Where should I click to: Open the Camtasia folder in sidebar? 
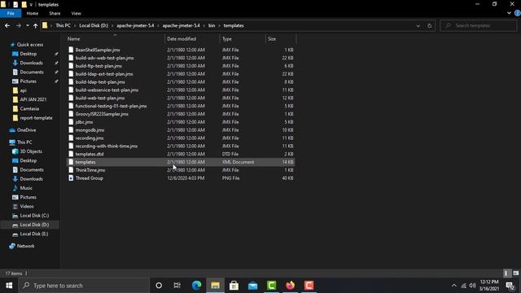(29, 108)
